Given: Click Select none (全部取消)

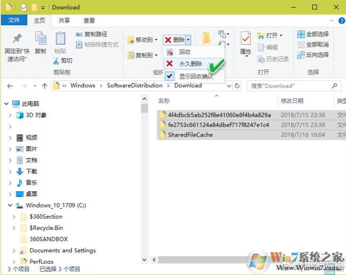Looking at the screenshot, I should (x=313, y=45).
